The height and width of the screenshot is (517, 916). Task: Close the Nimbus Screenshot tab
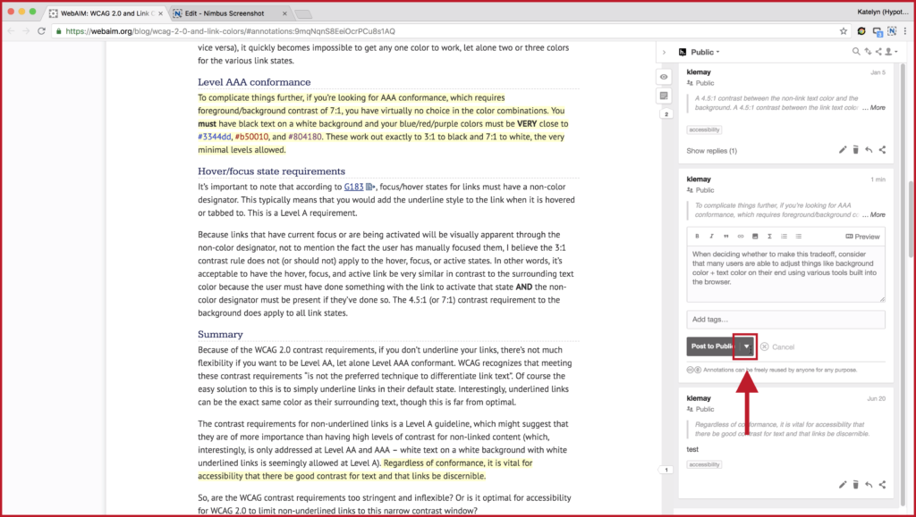284,13
